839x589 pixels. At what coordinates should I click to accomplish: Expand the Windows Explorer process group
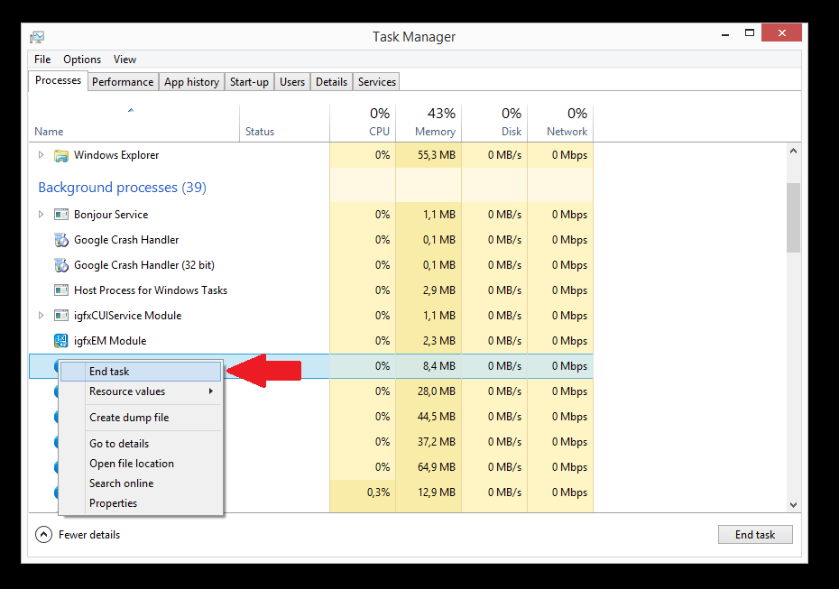(x=41, y=155)
